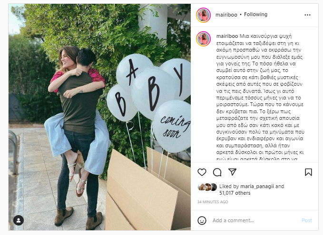
Task: Open the 34 minutes ago timestamp
Action: [213, 202]
